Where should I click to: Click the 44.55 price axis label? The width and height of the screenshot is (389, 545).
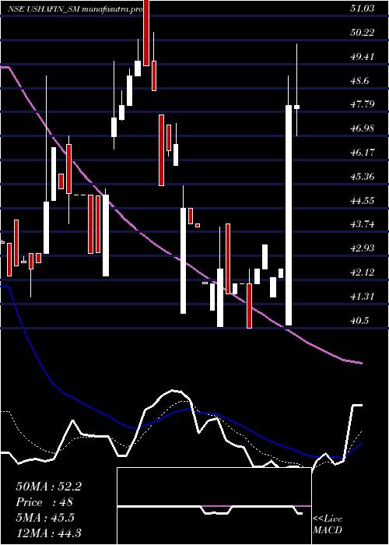click(362, 201)
